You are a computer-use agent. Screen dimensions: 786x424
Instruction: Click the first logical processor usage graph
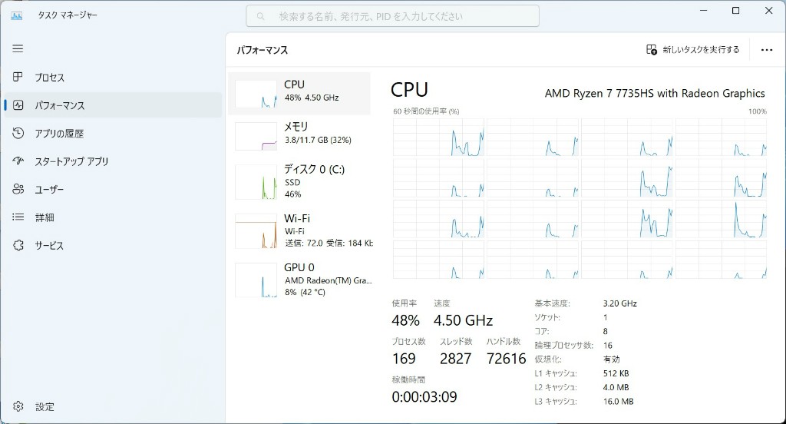(438, 137)
